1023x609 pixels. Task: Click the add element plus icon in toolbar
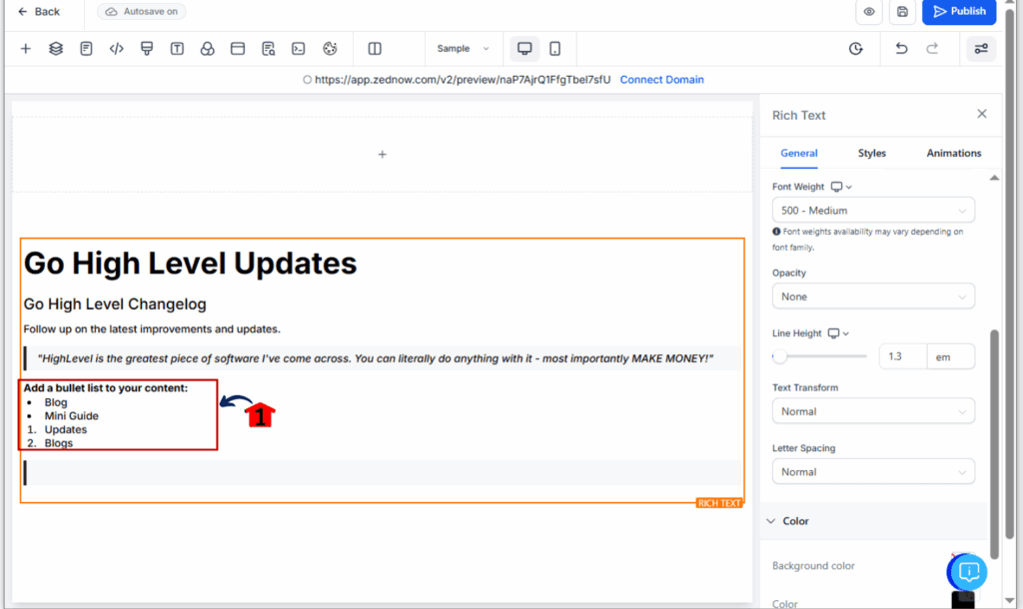coord(25,49)
